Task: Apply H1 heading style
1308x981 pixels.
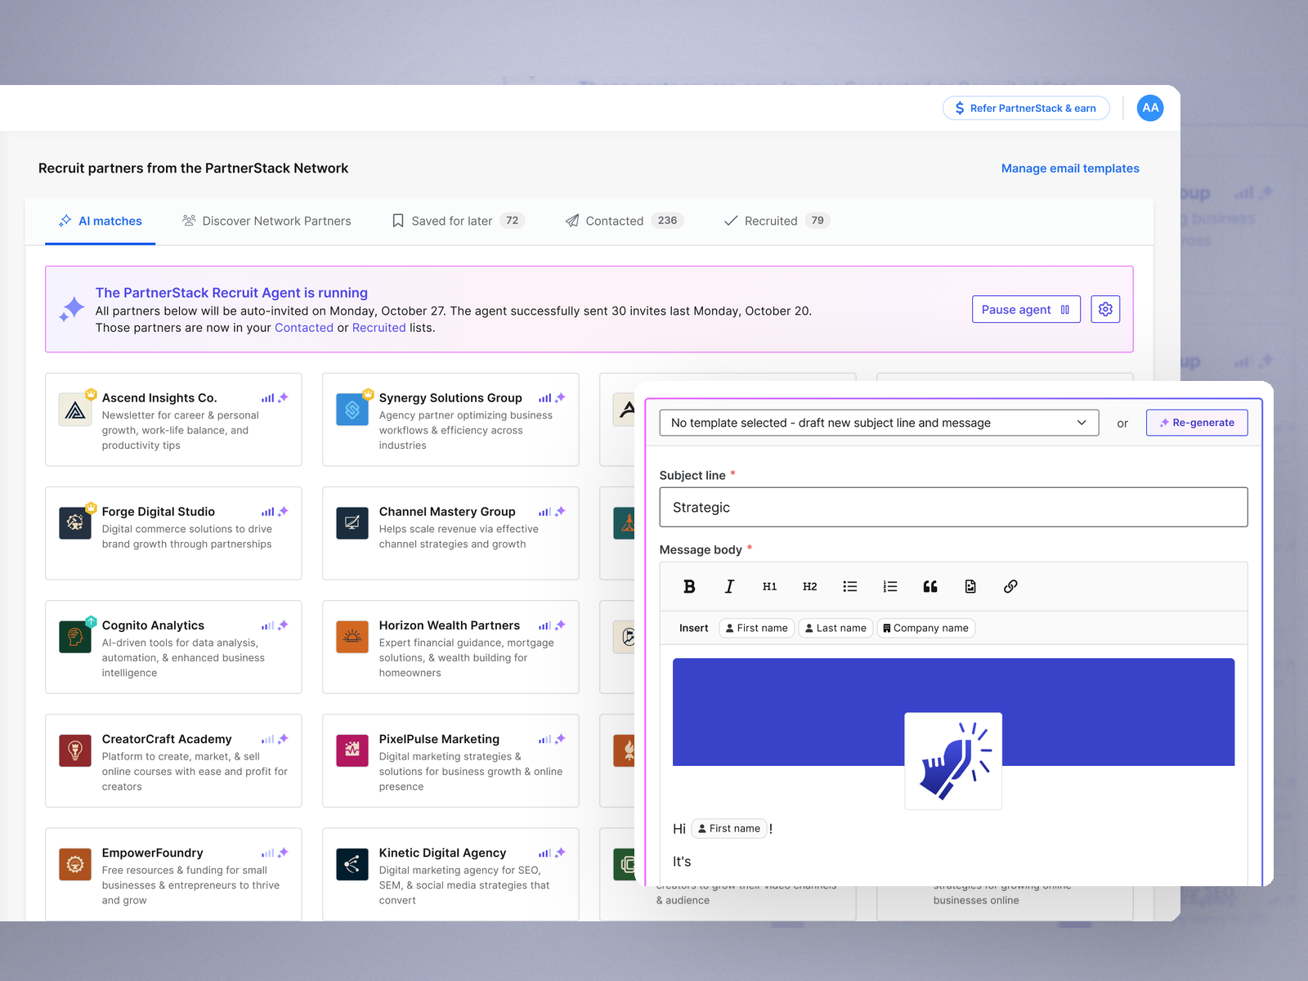Action: coord(769,586)
